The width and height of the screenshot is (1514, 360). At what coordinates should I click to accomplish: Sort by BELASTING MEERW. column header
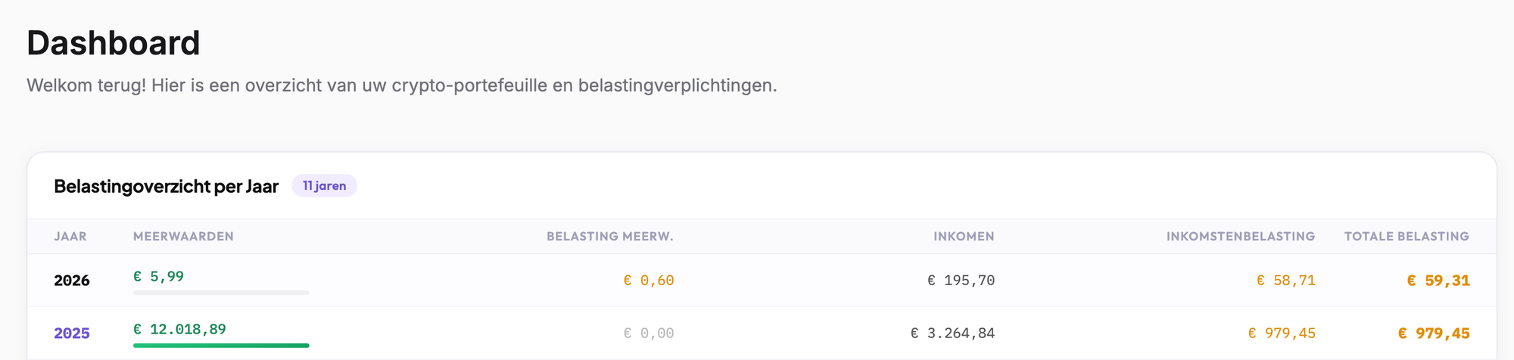(x=609, y=237)
